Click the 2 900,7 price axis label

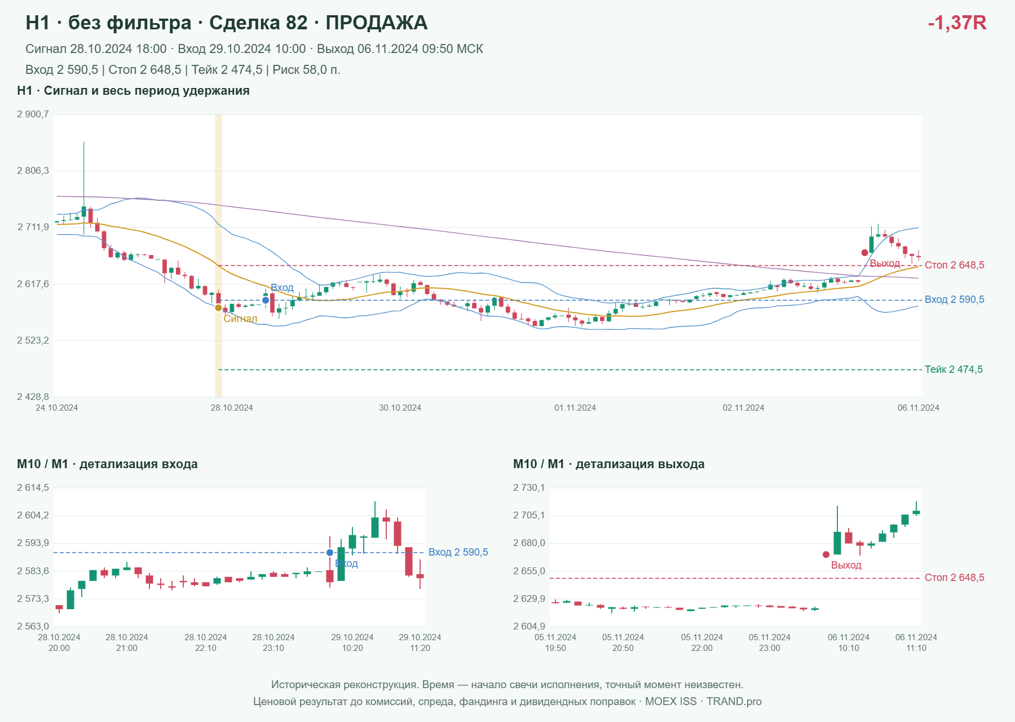tap(33, 115)
